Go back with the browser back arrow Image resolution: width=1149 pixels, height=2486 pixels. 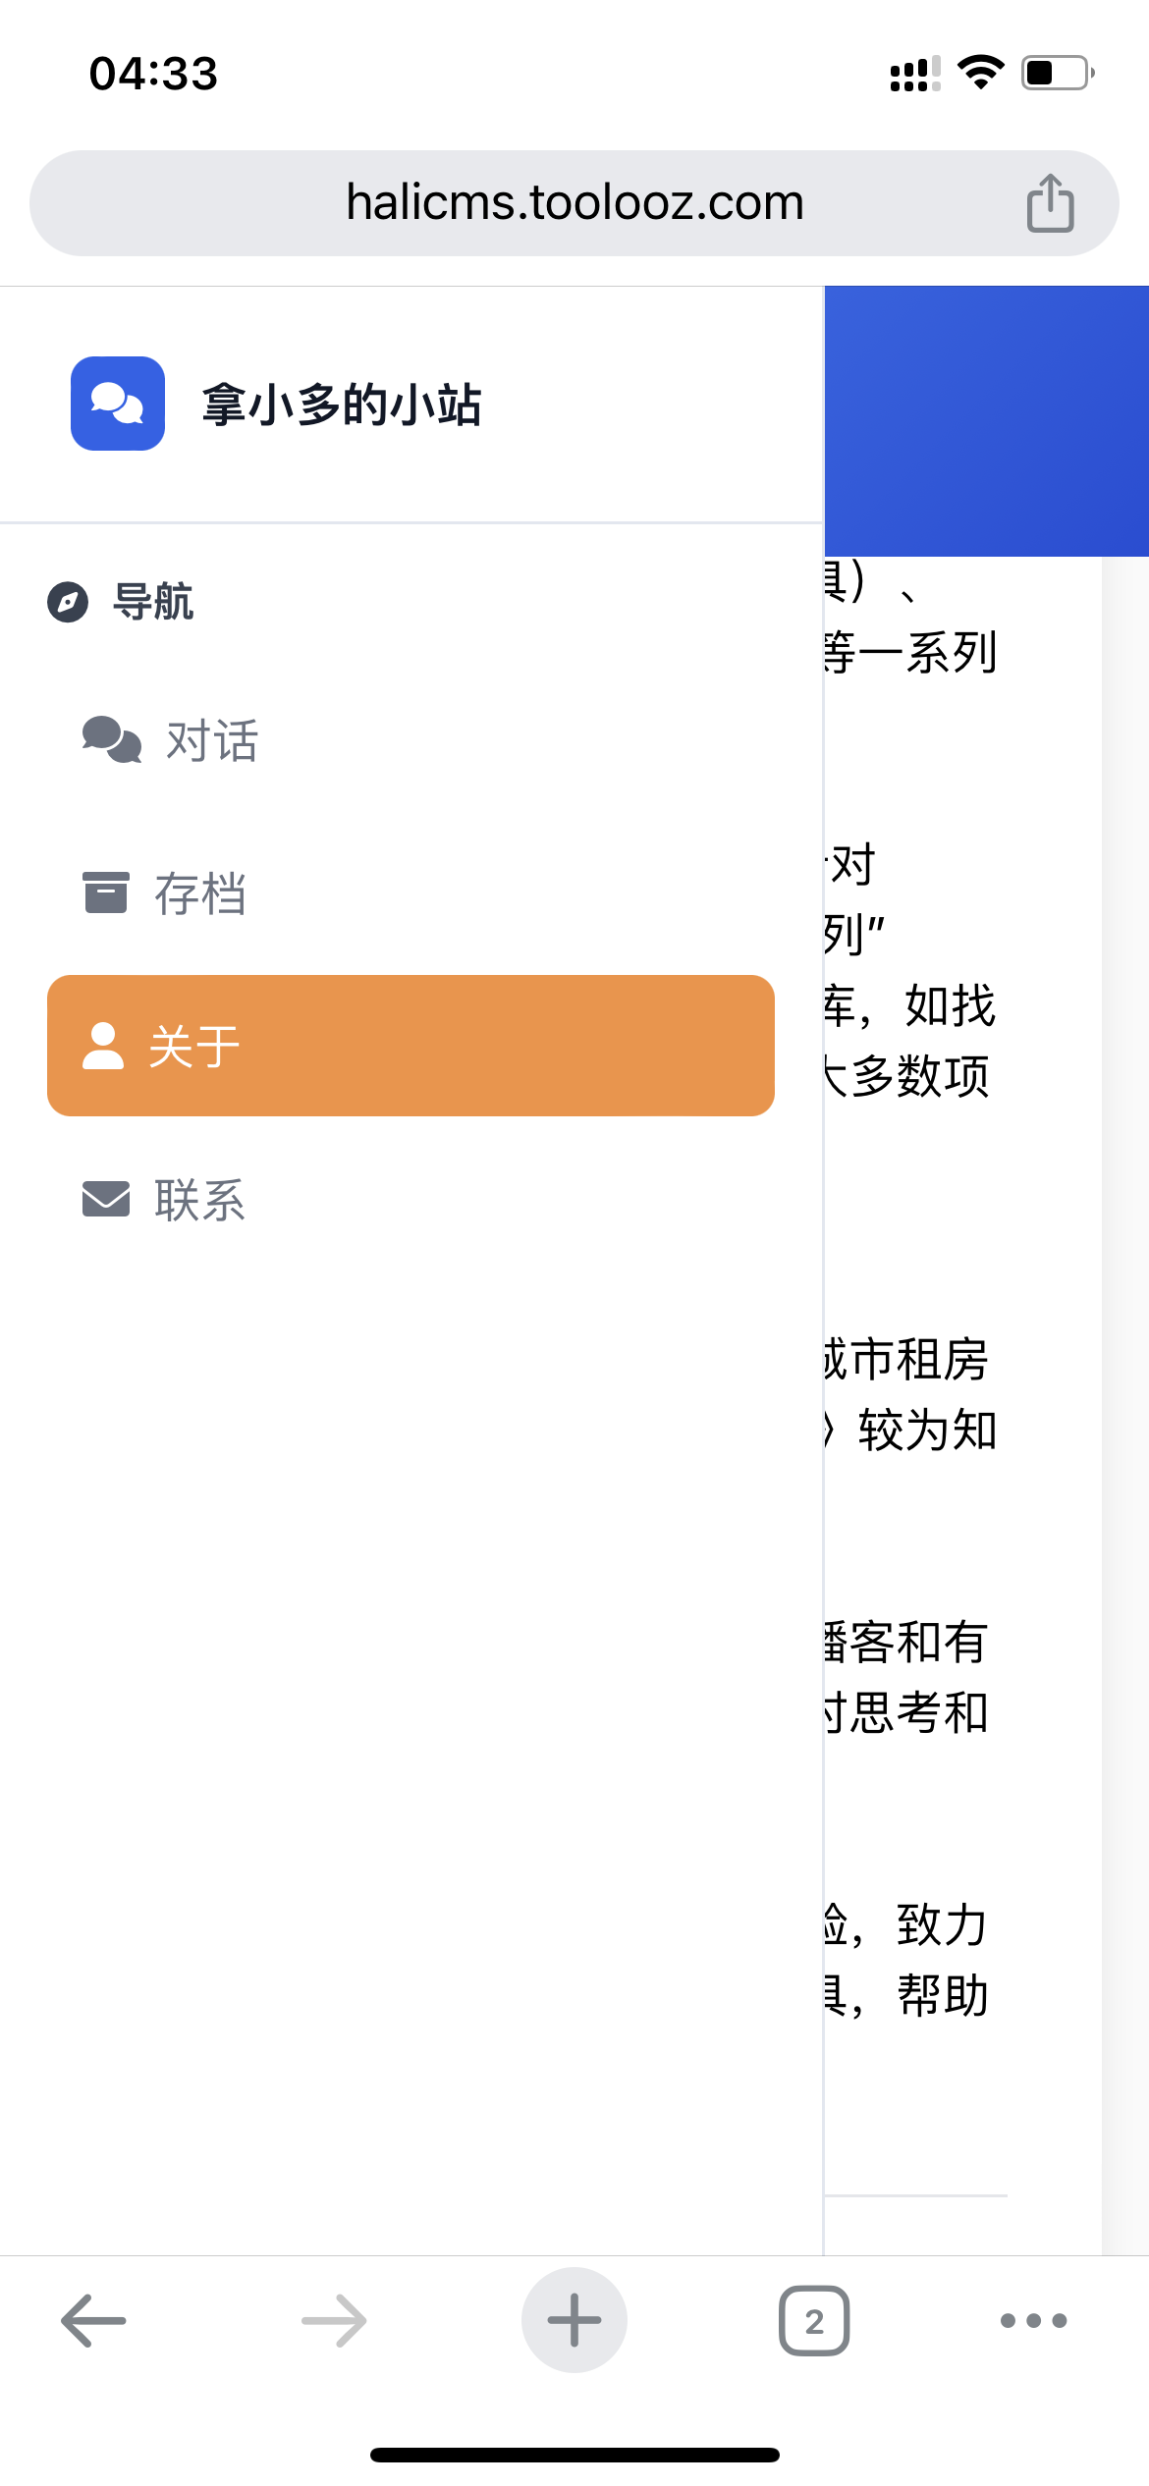[x=93, y=2320]
